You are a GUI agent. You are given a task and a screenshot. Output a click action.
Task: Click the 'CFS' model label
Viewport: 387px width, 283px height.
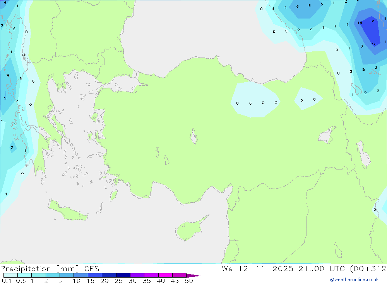(x=92, y=269)
